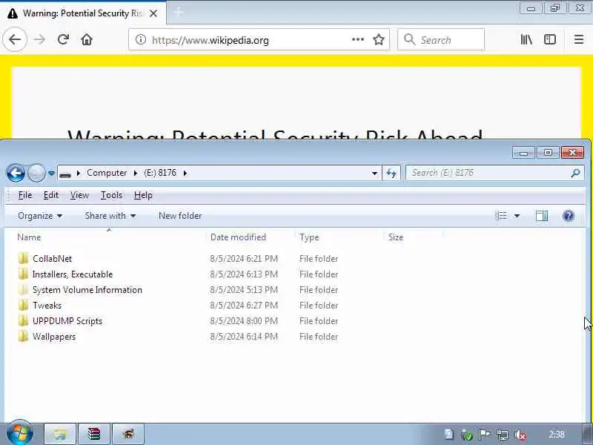593x445 pixels.
Task: Open Firefox hamburger menu
Action: [579, 39]
